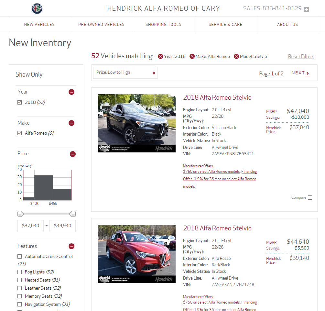Open the Financing Offer link on the black Stelvio
Viewport: 325px width, 311px height.
click(220, 179)
